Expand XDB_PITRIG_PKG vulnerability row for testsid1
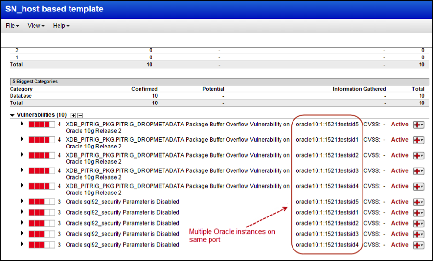Image resolution: width=433 pixels, height=261 pixels. [x=22, y=139]
